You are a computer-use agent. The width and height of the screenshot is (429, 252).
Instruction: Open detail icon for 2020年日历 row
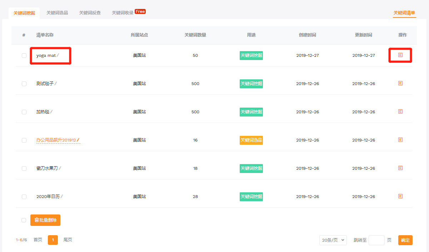400,196
